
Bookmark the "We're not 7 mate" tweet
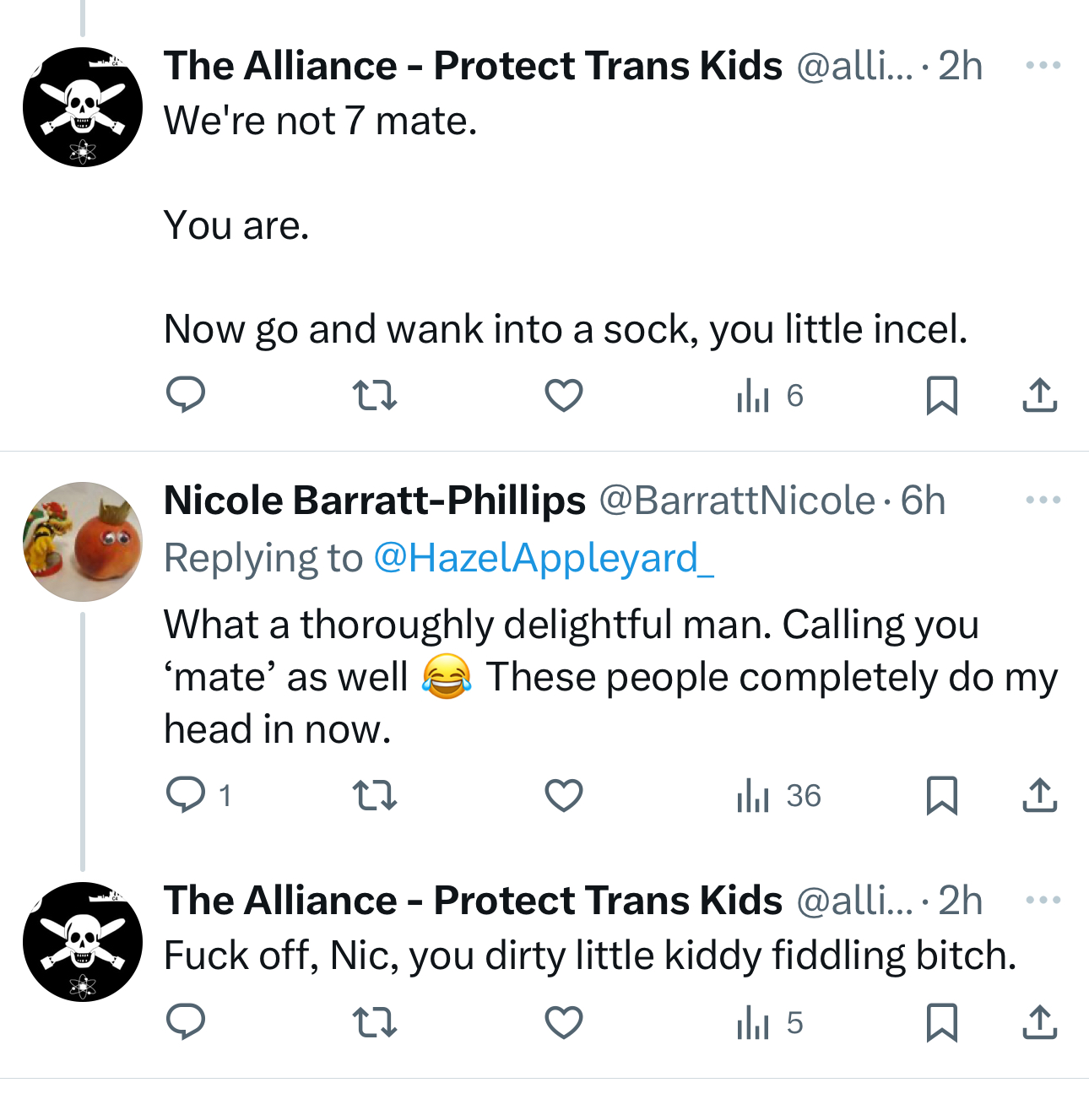(x=942, y=395)
